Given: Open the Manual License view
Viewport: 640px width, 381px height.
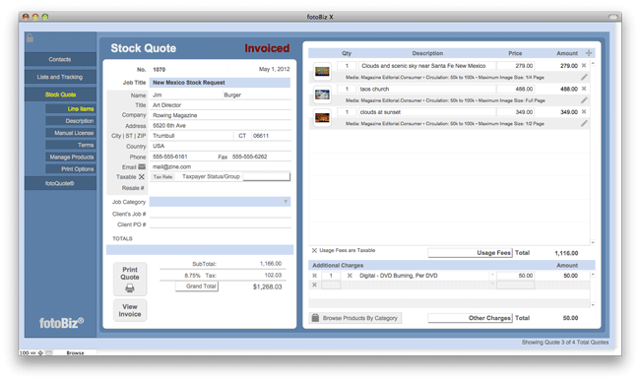Looking at the screenshot, I should pos(71,133).
